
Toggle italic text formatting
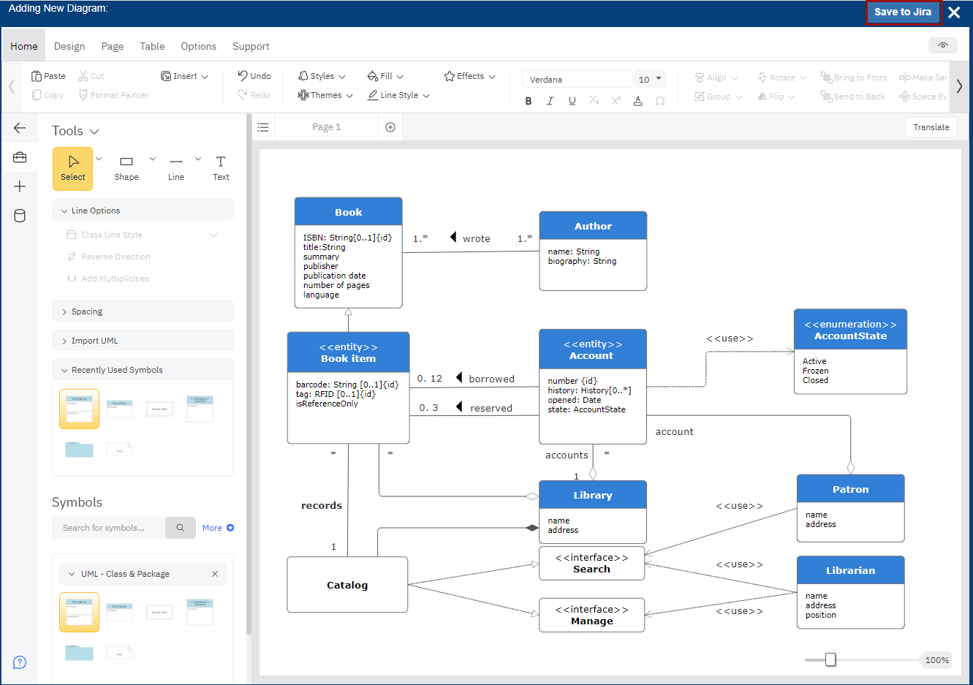(x=550, y=101)
